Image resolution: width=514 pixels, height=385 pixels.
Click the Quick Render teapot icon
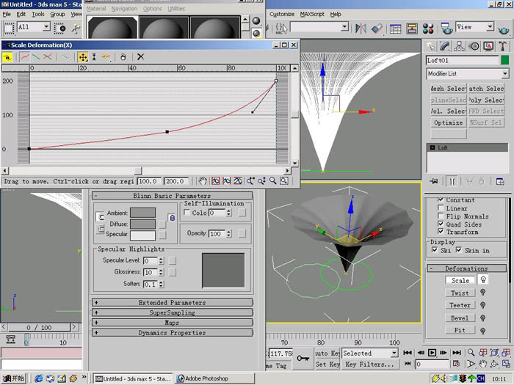[504, 30]
